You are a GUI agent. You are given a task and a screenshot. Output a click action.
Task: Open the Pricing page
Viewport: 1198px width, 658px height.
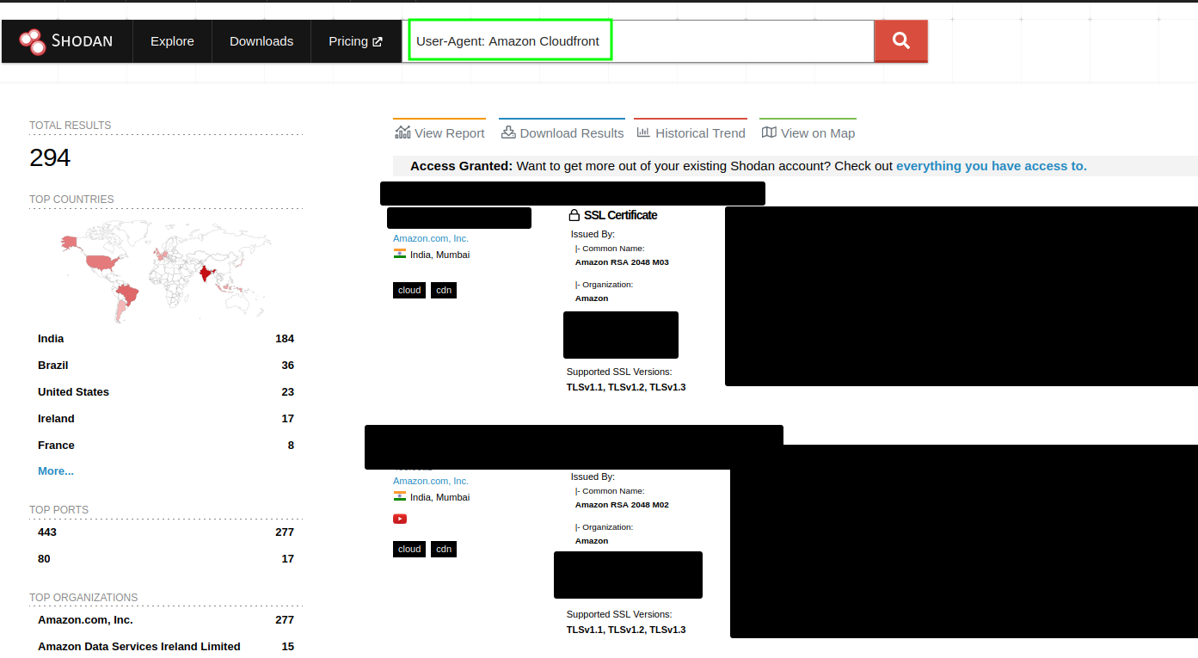pyautogui.click(x=349, y=40)
